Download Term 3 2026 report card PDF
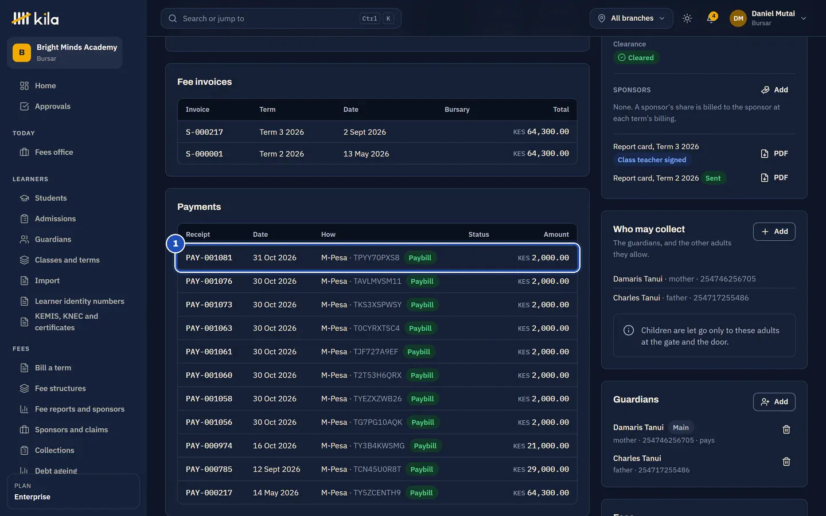826x516 pixels. pos(774,154)
